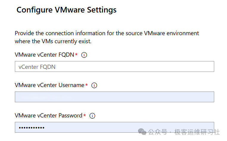The image size is (227, 141).
Task: Click the WeChat logo in the watermark
Action: point(143,132)
